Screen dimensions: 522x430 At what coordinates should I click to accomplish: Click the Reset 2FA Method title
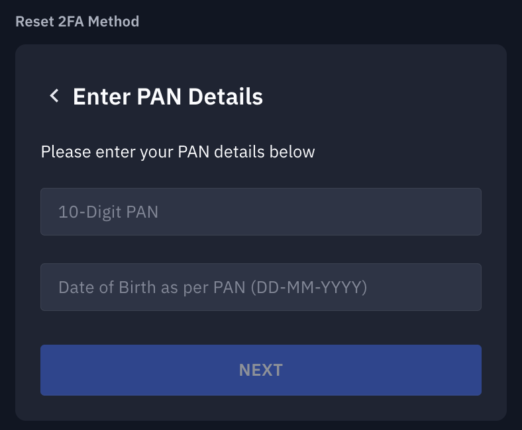[x=77, y=21]
